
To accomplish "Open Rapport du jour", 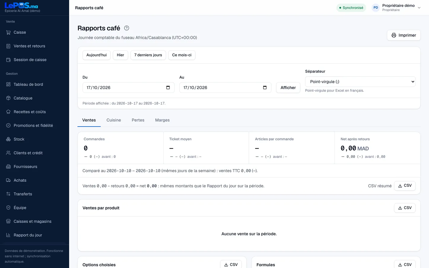I will [35, 235].
